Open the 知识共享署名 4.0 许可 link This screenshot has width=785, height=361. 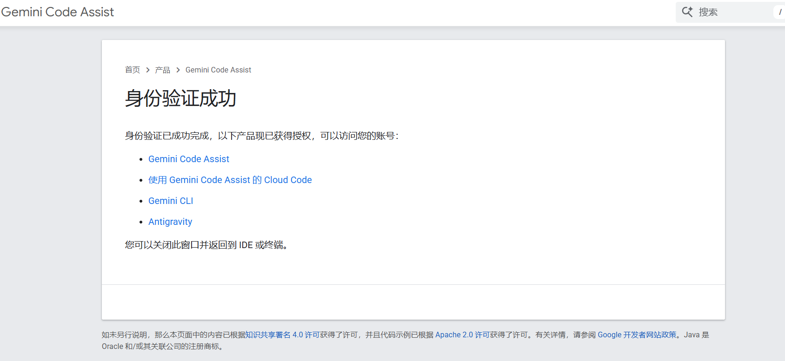click(x=282, y=335)
